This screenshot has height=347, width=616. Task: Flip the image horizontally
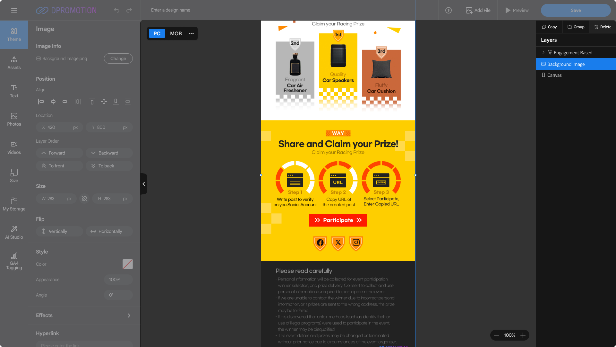(x=109, y=231)
